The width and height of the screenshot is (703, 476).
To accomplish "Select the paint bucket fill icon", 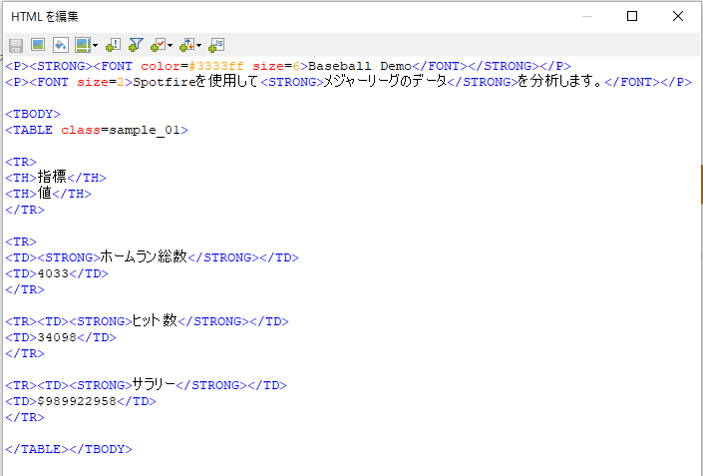I will 61,45.
